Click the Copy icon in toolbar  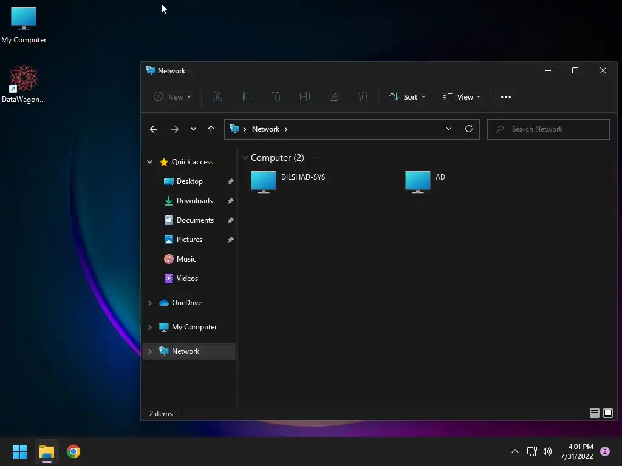click(247, 96)
